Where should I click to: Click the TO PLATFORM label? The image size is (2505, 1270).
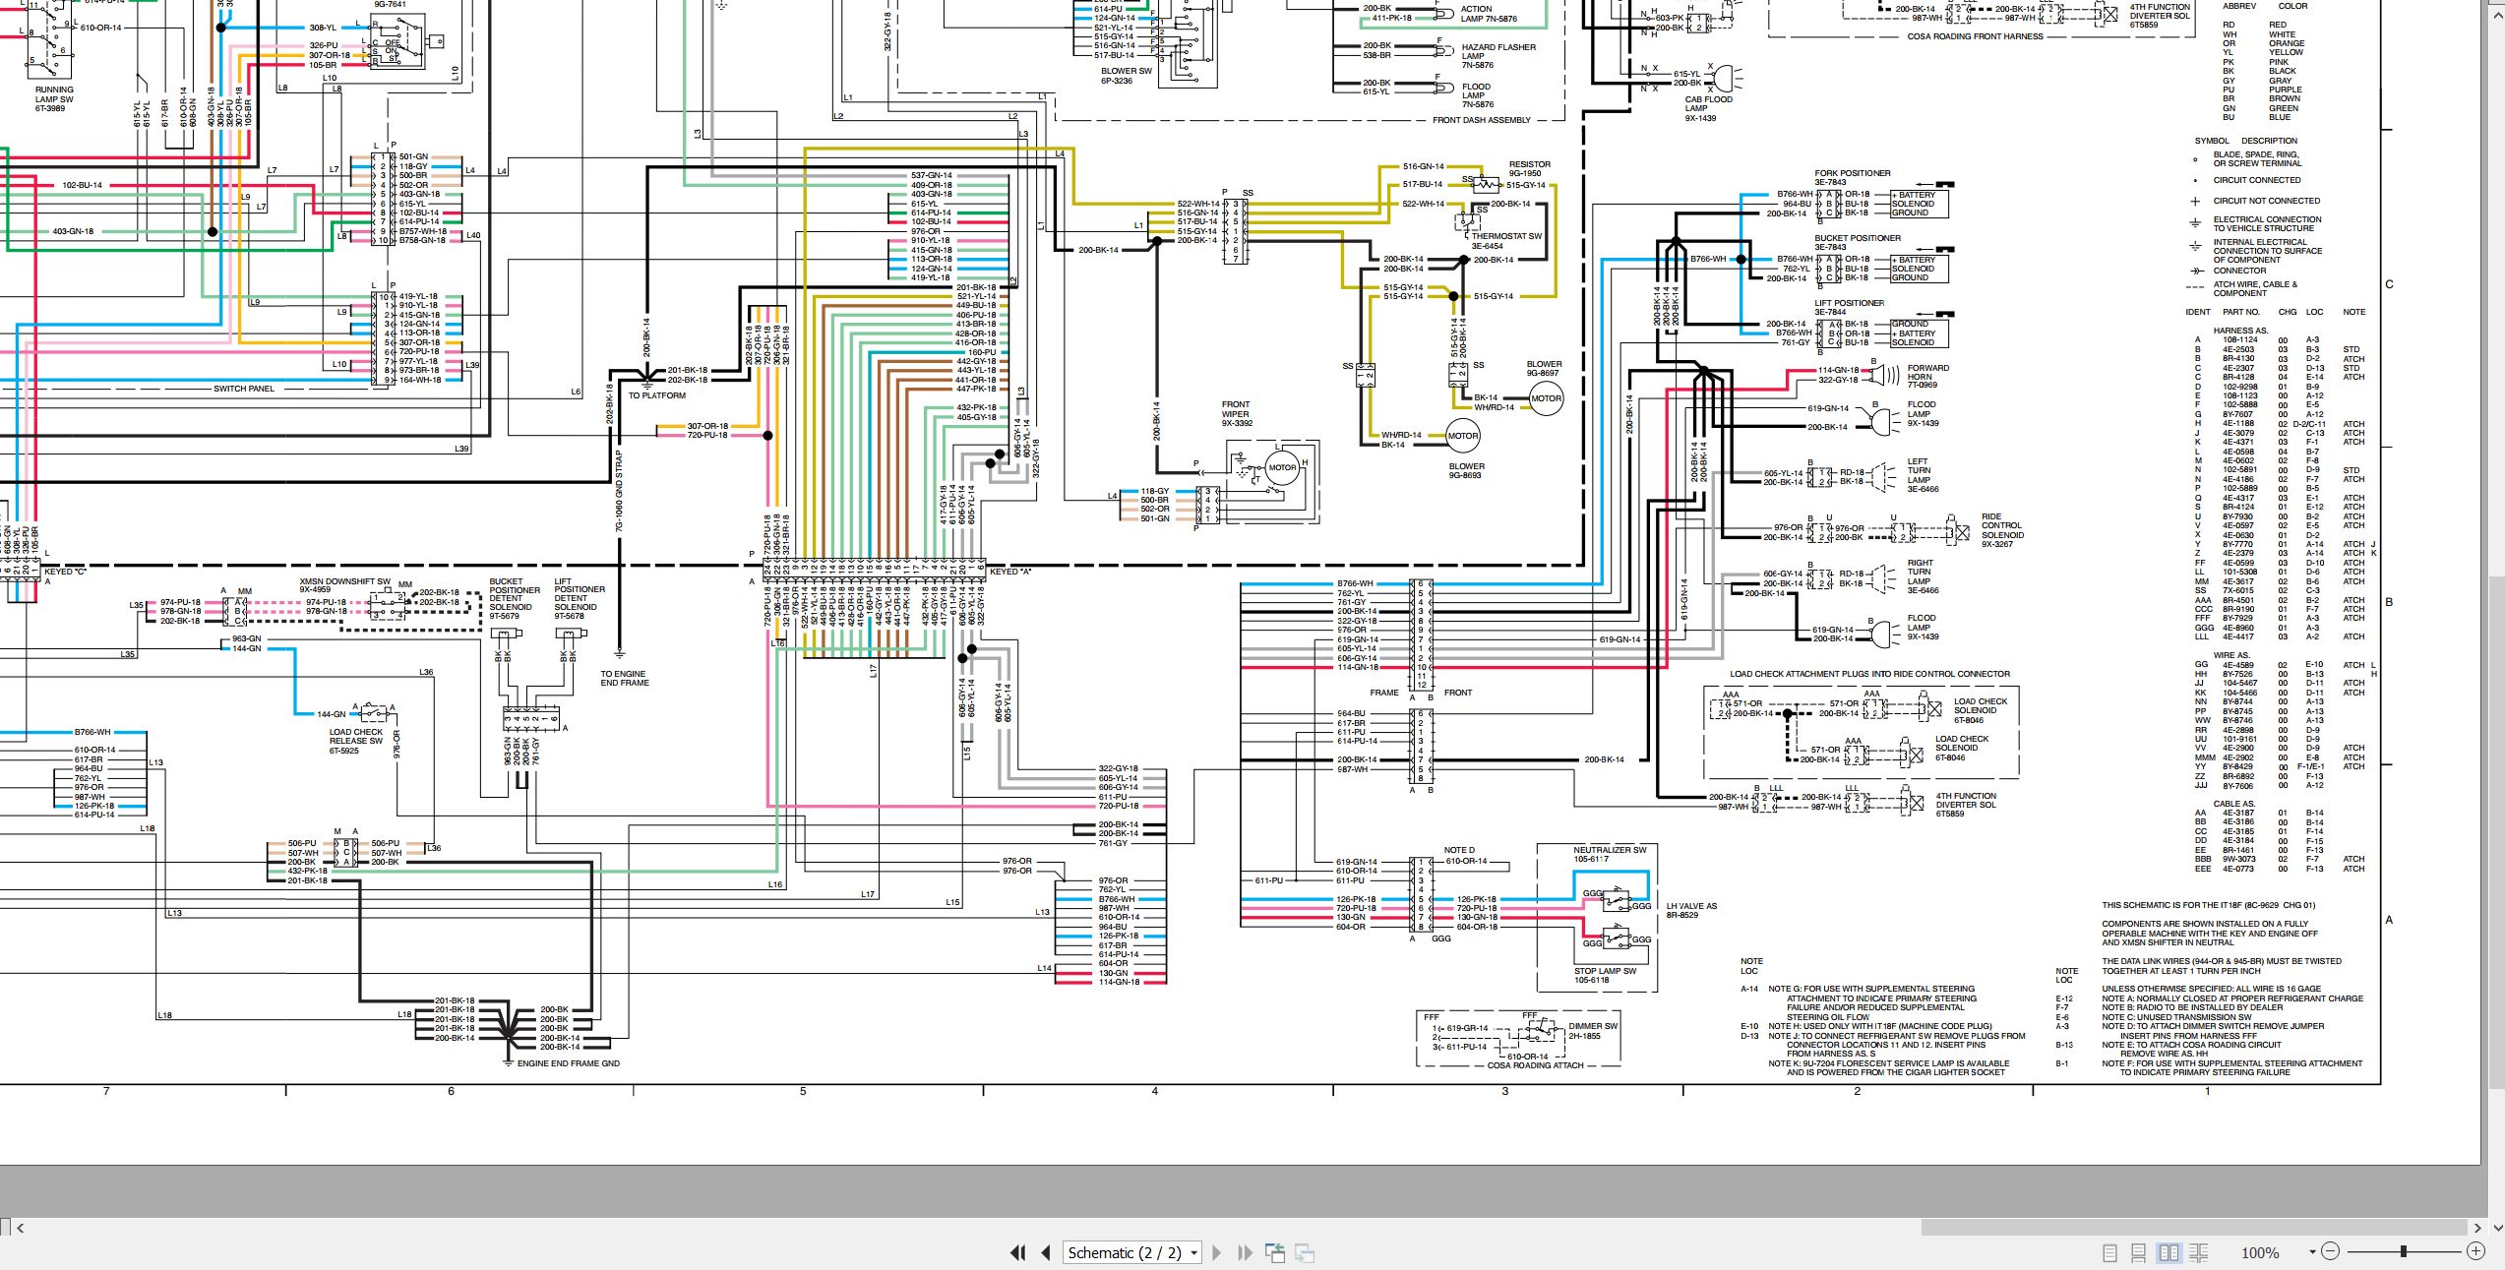pyautogui.click(x=656, y=395)
